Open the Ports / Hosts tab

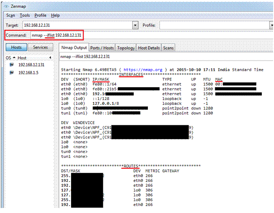click(102, 48)
